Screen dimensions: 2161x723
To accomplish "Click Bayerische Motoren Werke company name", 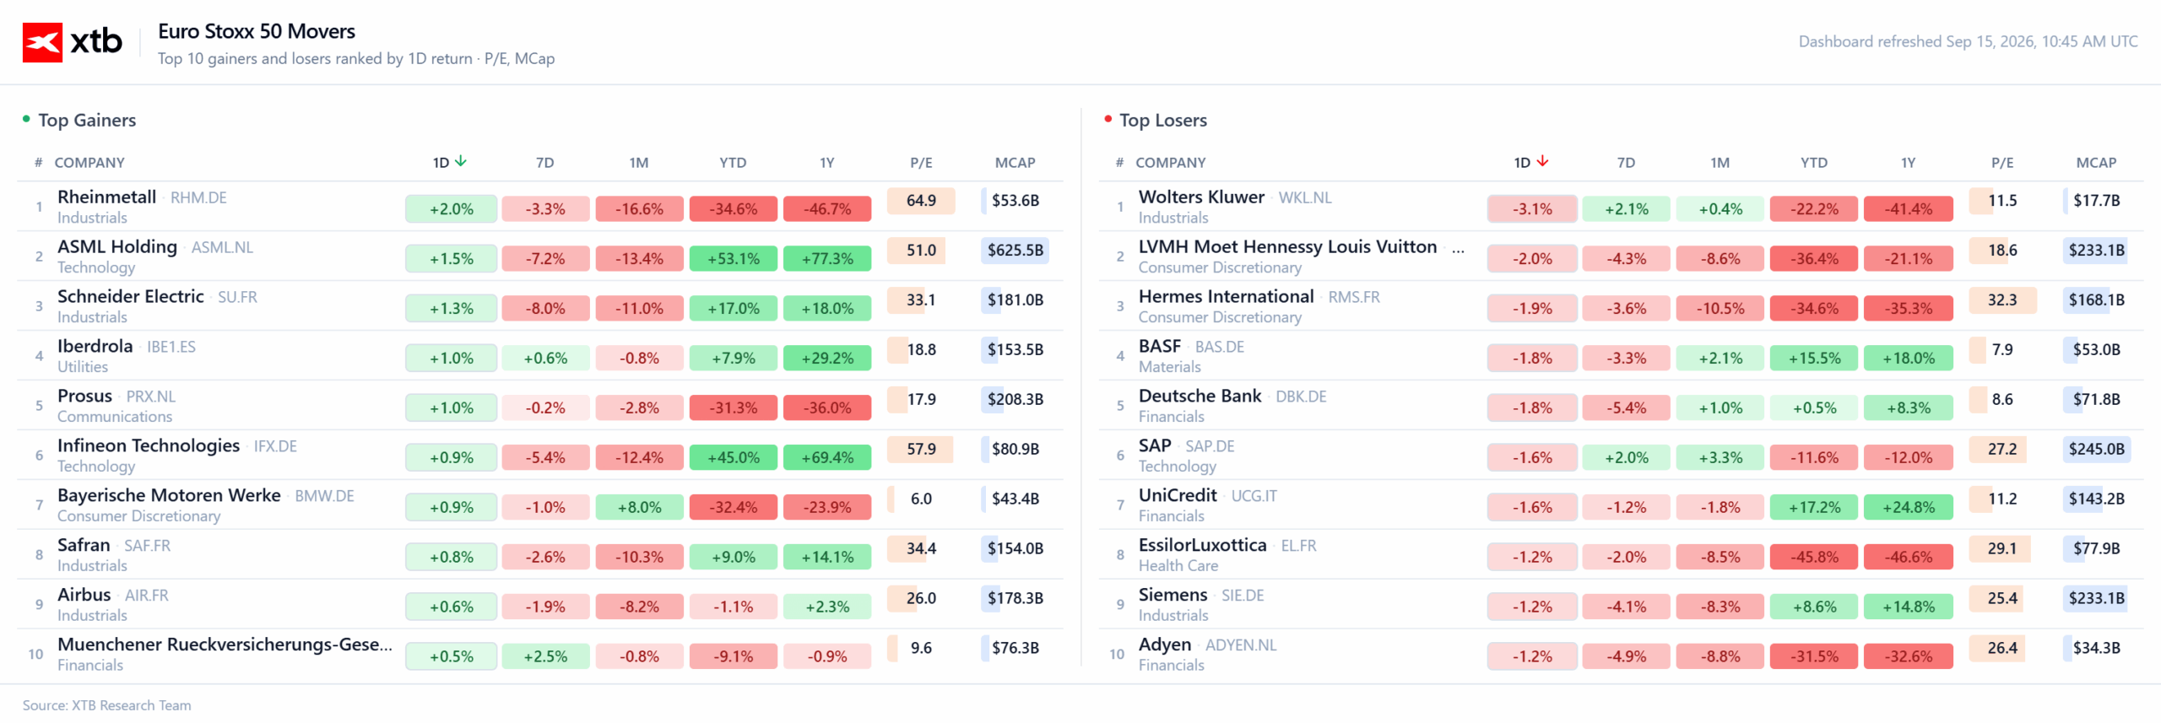I will 169,495.
